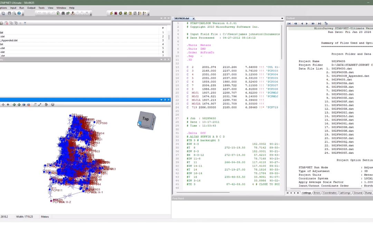Viewport: 373px width, 233px height.
Task: Open the Run menu
Action: pyautogui.click(x=22, y=8)
